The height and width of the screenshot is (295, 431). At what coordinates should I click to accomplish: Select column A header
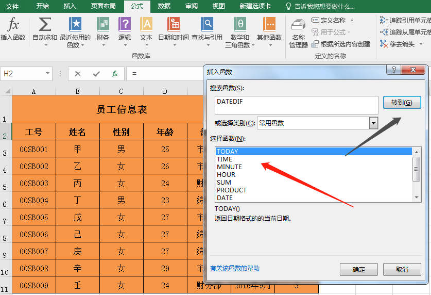tap(34, 91)
